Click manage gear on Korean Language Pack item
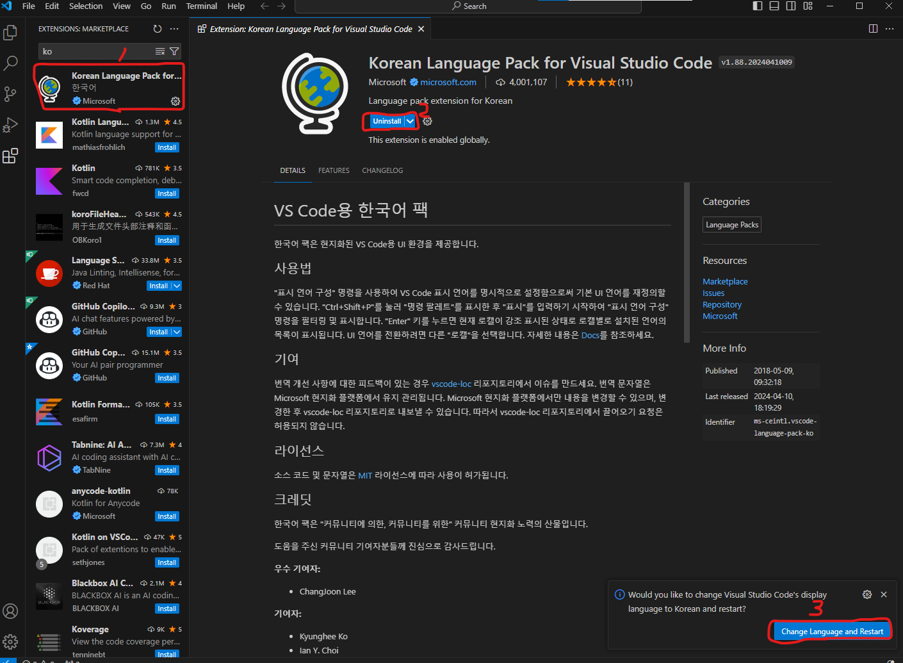 (x=175, y=101)
